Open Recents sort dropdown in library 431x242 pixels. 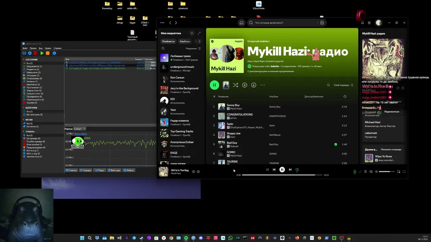click(193, 48)
